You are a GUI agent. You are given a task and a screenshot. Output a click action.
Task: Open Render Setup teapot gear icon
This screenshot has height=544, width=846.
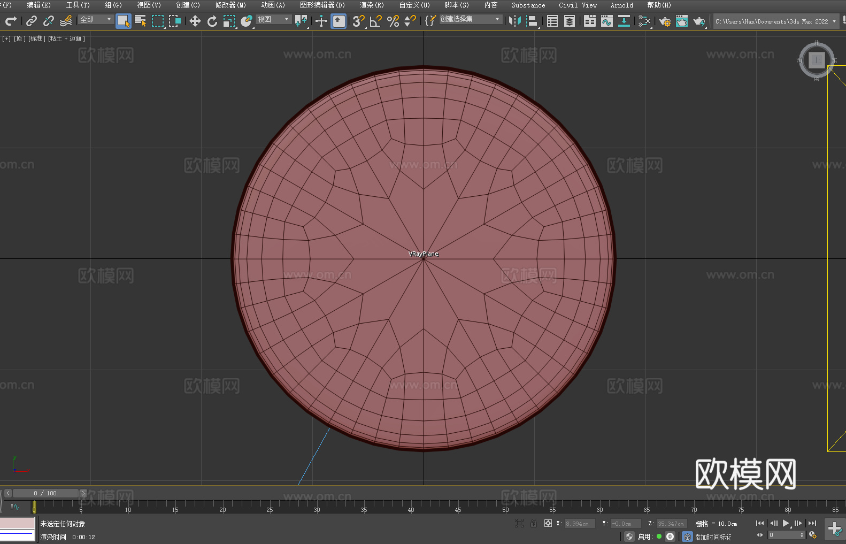pyautogui.click(x=665, y=21)
